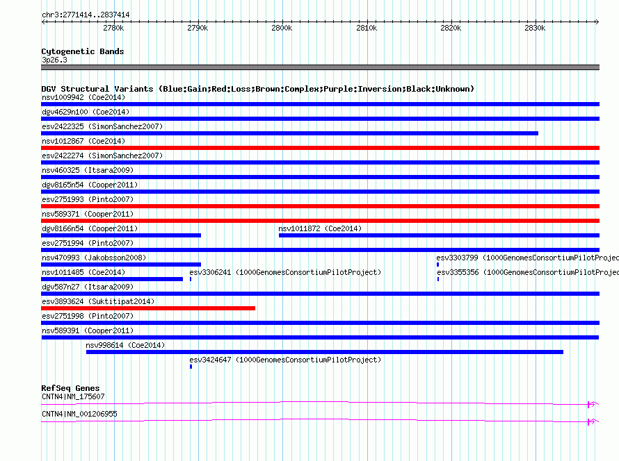Click the dgv8165n54 (Cooper2011) blue bar
The height and width of the screenshot is (461, 619).
[x=320, y=192]
